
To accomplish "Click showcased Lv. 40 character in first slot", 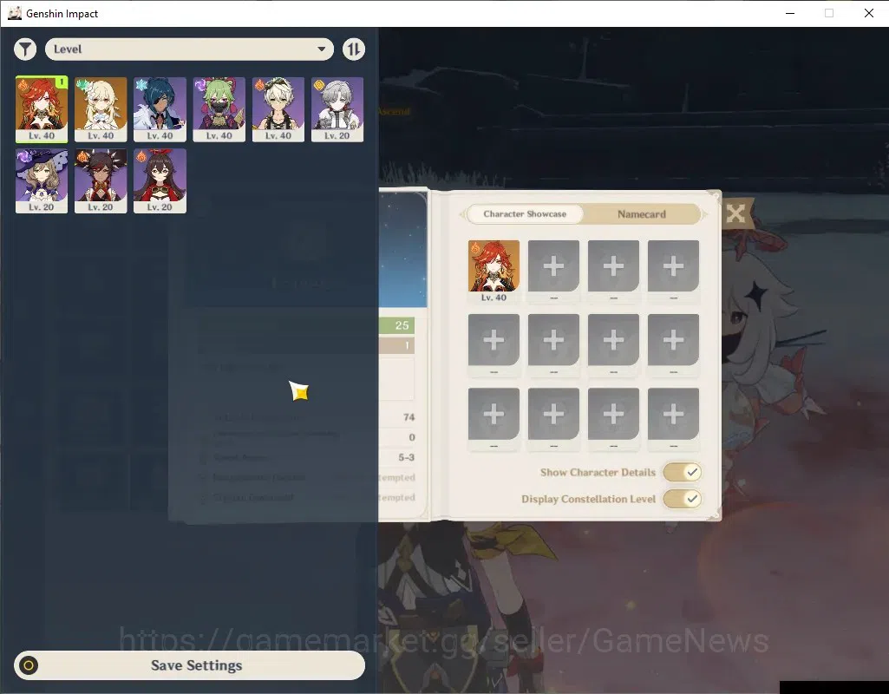I will pyautogui.click(x=494, y=271).
